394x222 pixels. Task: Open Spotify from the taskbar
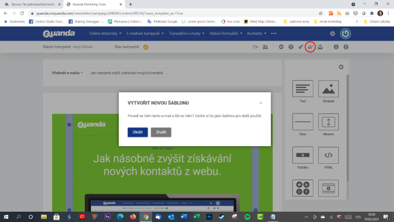click(247, 217)
